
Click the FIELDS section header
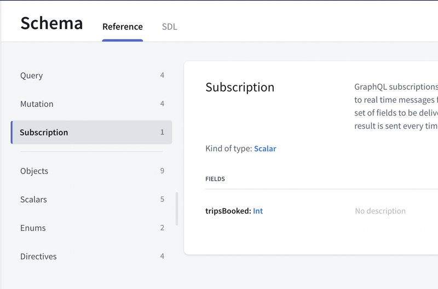[215, 179]
